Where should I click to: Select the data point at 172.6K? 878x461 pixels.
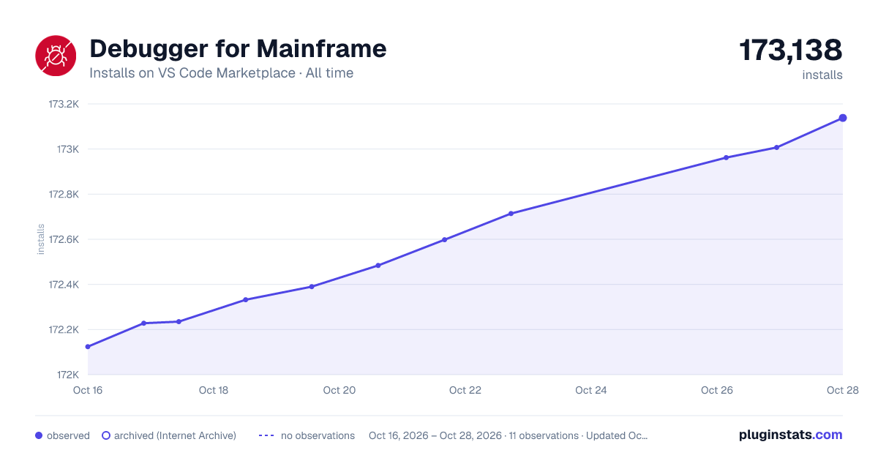(444, 239)
